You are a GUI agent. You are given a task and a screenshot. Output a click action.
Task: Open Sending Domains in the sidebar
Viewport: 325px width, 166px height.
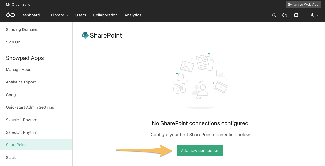point(22,30)
